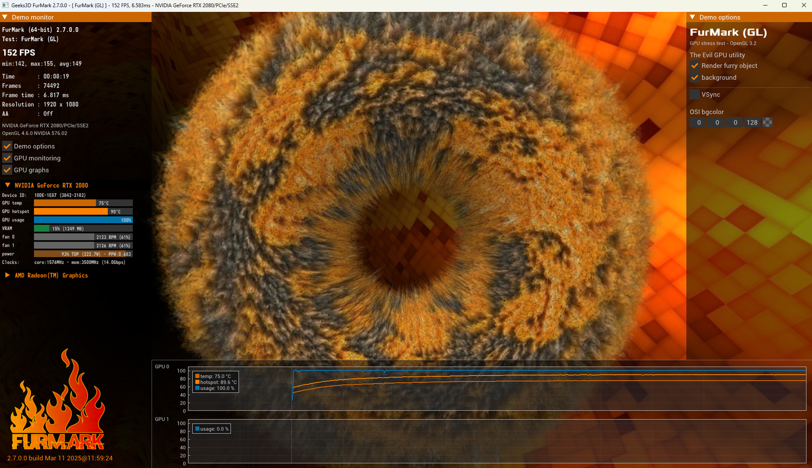The width and height of the screenshot is (812, 468).
Task: Enable the VSync checkbox
Action: click(695, 94)
